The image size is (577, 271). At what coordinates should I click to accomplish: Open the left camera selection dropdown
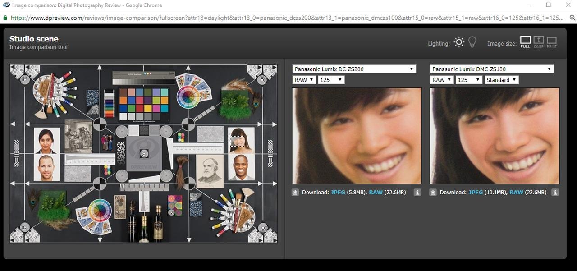pyautogui.click(x=354, y=69)
